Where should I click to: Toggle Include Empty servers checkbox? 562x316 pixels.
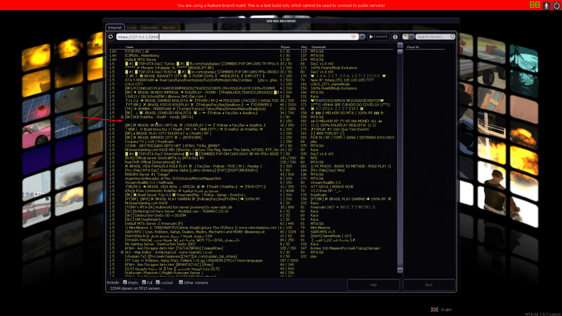pos(125,282)
